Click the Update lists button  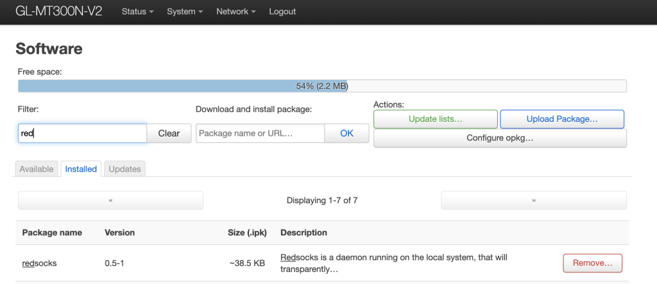435,119
